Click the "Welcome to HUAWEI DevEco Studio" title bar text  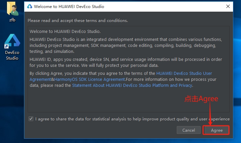69,6
